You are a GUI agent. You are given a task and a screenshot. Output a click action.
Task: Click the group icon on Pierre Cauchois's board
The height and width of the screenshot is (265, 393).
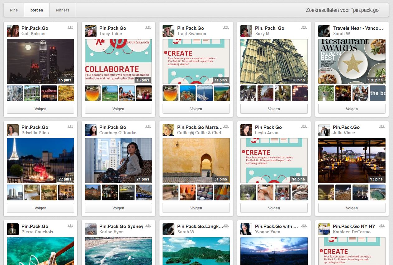click(70, 226)
